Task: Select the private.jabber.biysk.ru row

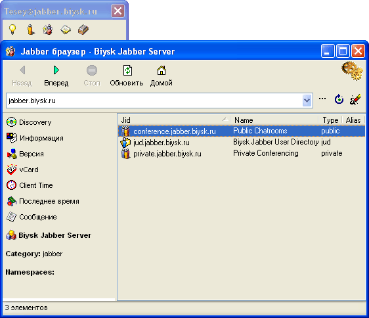Action: (x=242, y=154)
